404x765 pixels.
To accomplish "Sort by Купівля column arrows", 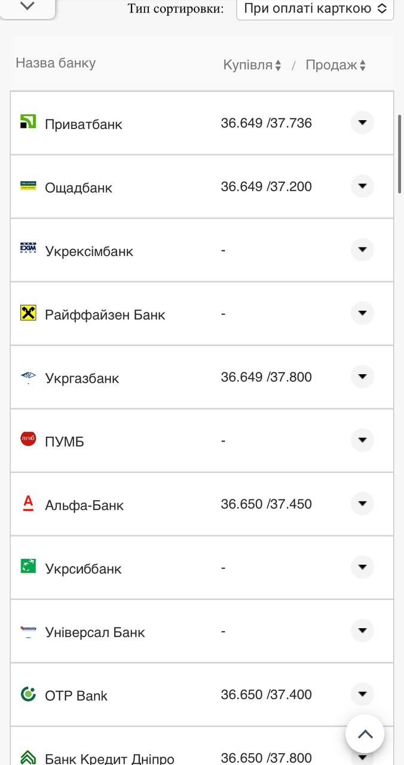I will (x=278, y=66).
